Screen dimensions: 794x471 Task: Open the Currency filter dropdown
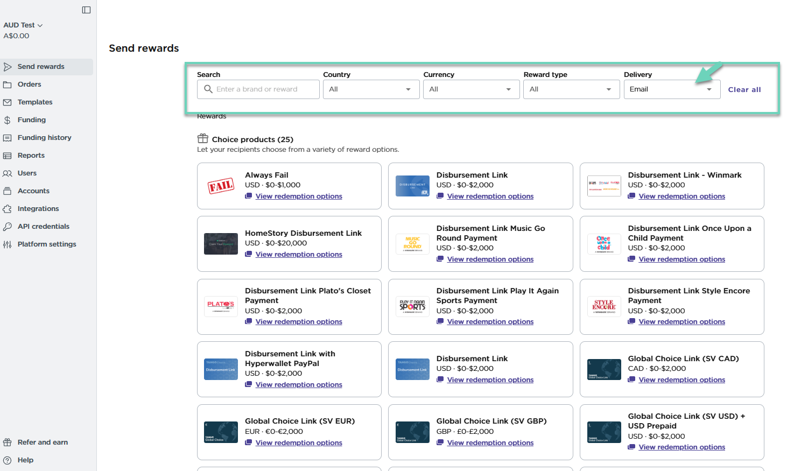click(471, 89)
